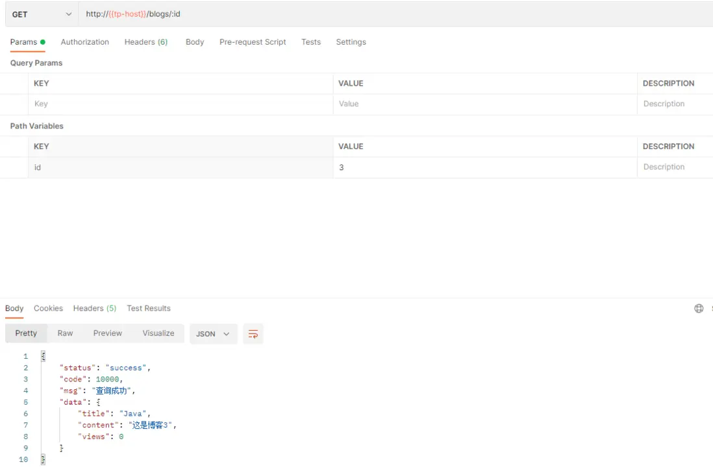
Task: Open the response Headers (5) tab
Action: click(95, 308)
